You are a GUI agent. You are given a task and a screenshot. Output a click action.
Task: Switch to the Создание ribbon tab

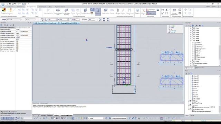click(x=11, y=7)
